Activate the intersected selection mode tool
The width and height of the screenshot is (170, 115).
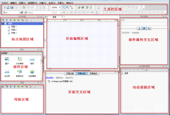pyautogui.click(x=64, y=7)
